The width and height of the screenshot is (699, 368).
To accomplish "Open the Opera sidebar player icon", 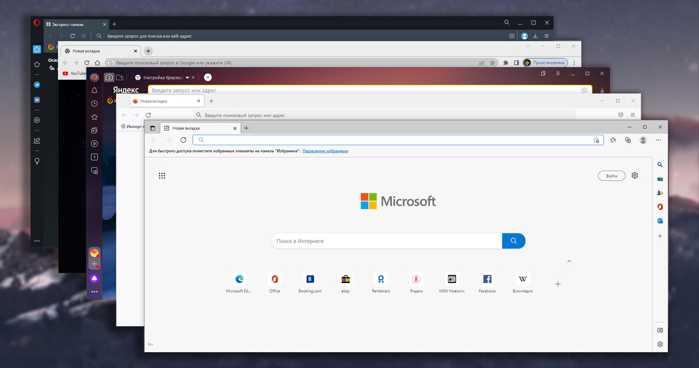I will coord(37,120).
